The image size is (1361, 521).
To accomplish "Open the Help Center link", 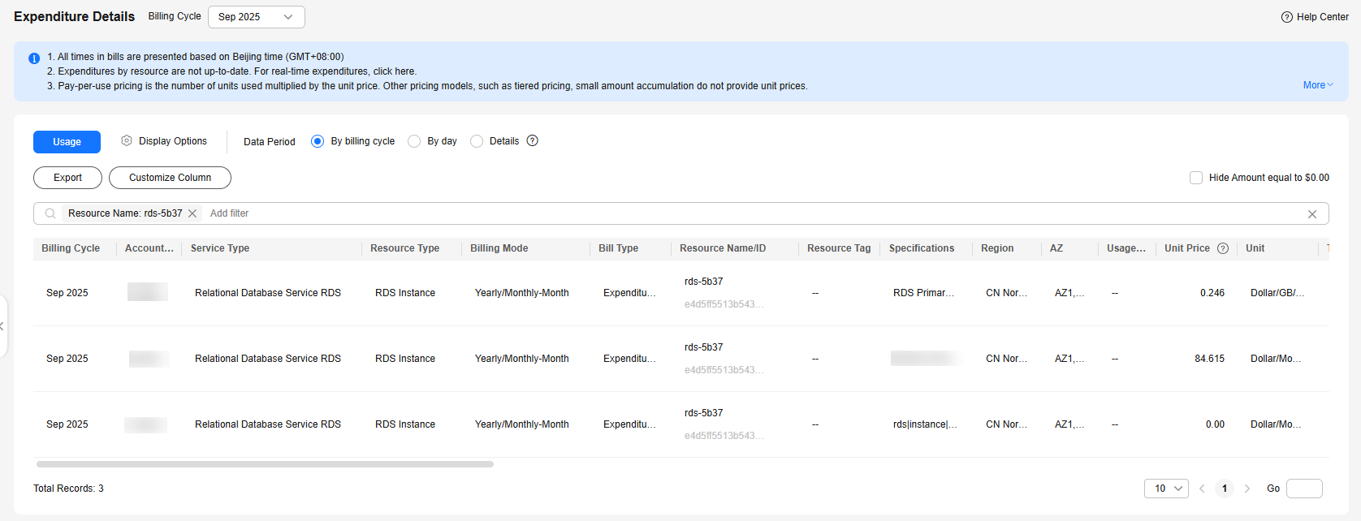I will pyautogui.click(x=1315, y=17).
